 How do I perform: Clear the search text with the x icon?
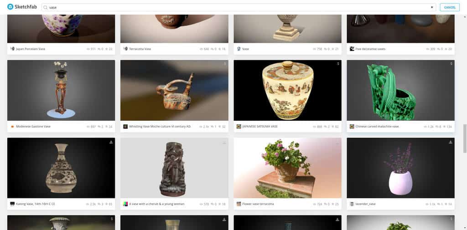point(431,7)
